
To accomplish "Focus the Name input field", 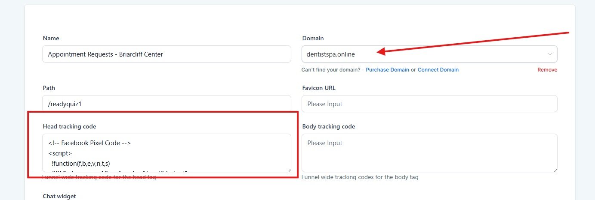I will coord(166,54).
